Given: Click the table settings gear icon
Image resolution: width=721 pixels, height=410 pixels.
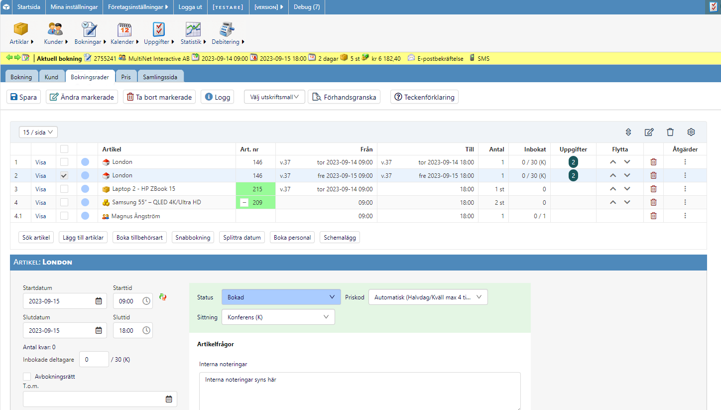Looking at the screenshot, I should [x=691, y=132].
